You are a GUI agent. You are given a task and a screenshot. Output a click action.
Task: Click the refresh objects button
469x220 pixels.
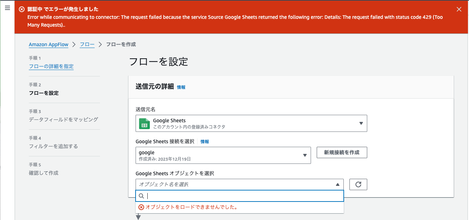358,184
